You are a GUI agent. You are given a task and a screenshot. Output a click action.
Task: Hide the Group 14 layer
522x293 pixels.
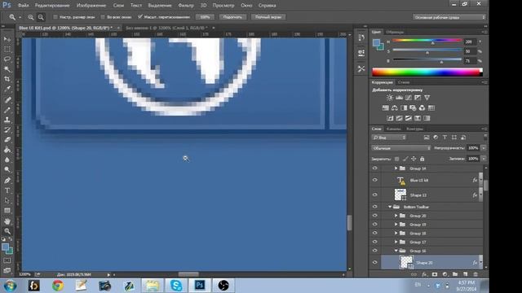375,168
